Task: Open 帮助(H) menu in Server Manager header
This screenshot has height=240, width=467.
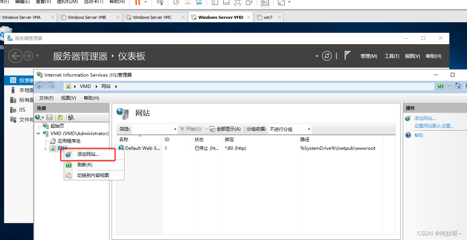Action: 433,56
